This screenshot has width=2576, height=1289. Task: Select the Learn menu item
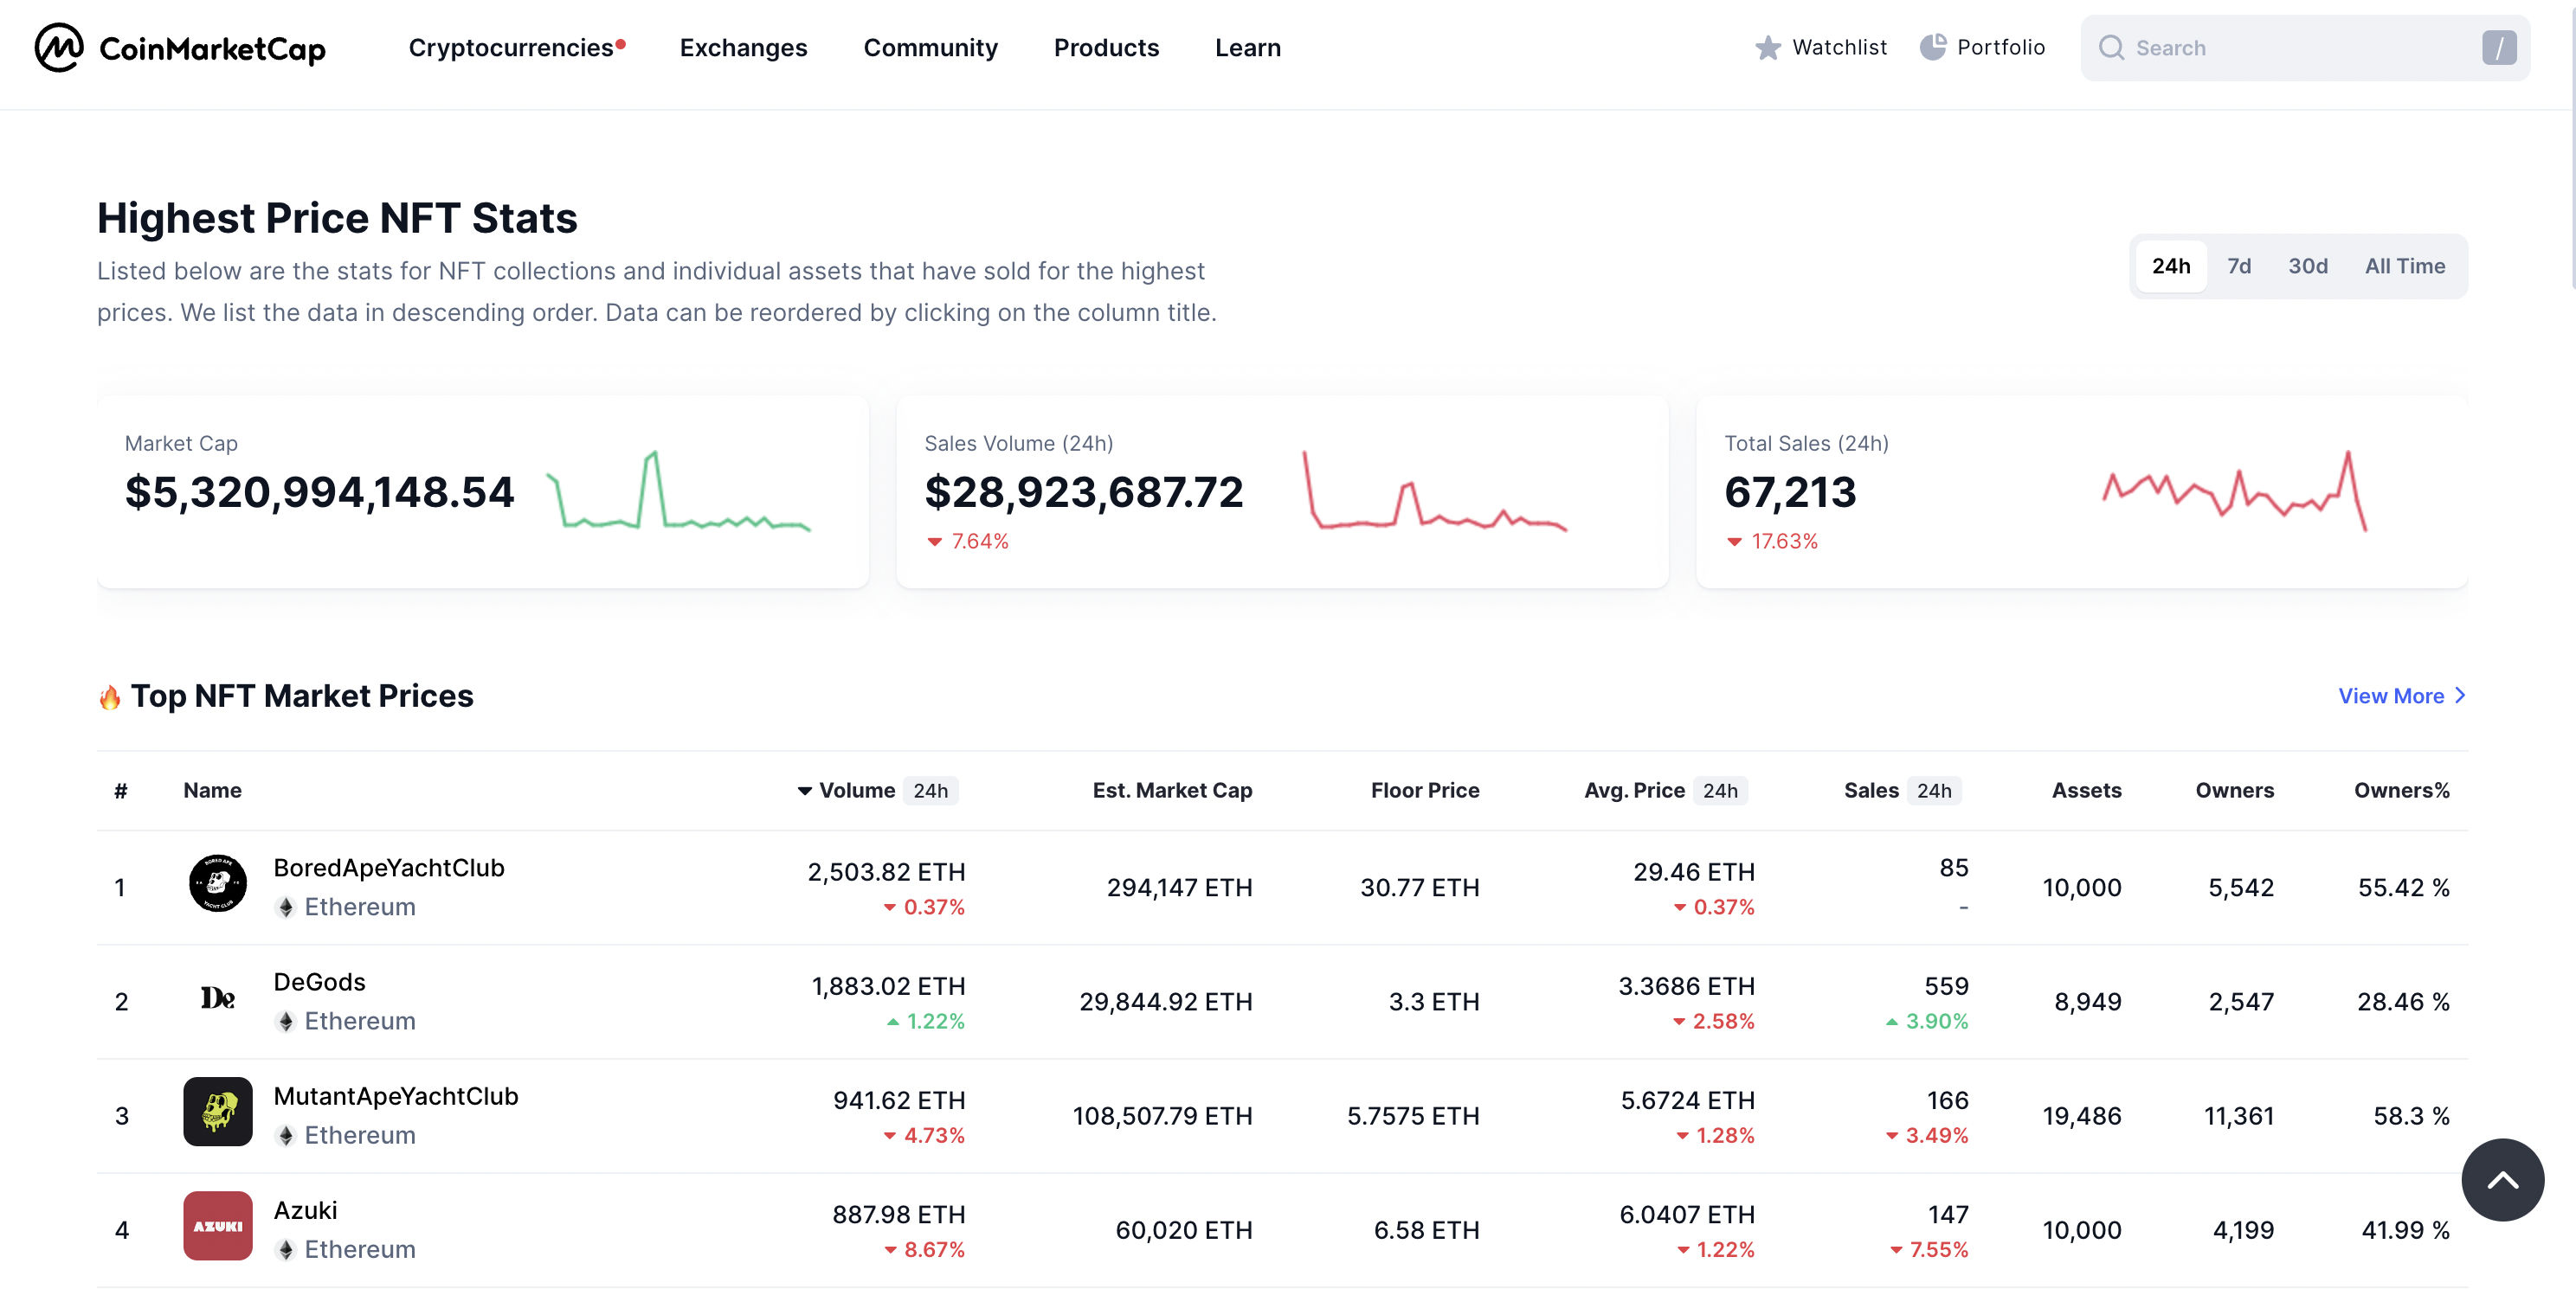[1246, 44]
